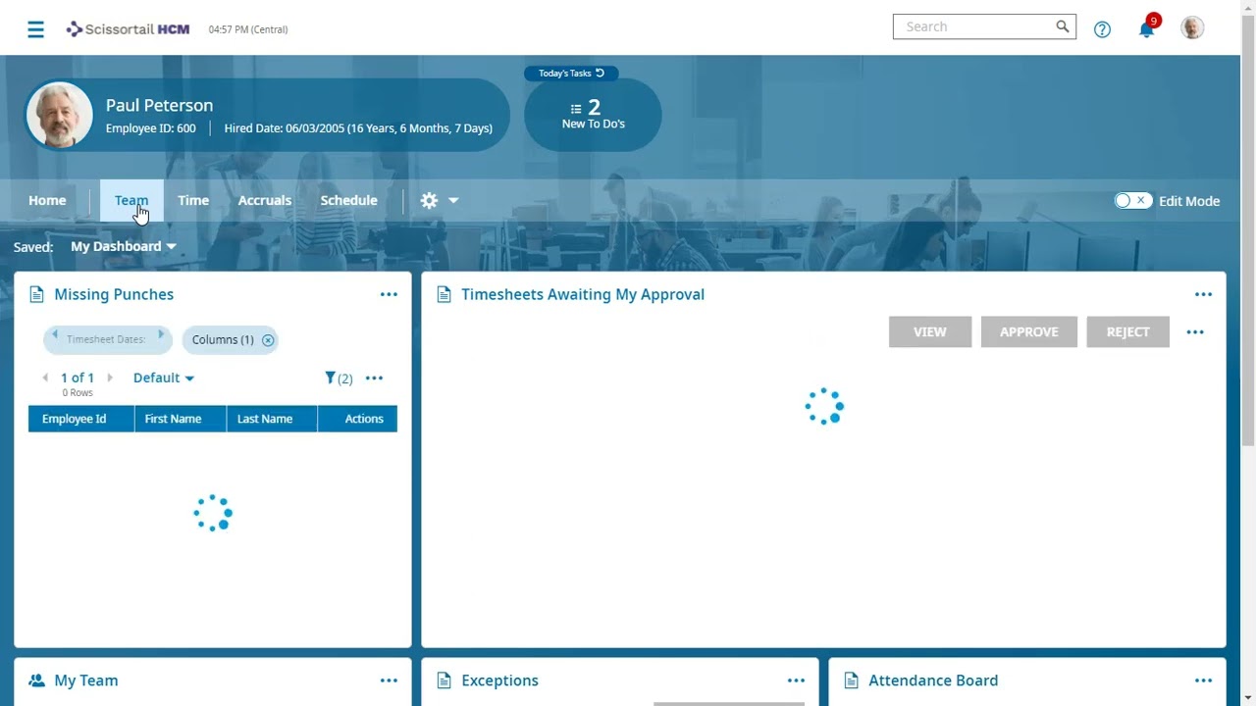The image size is (1256, 706).
Task: Go to previous Timesheet Dates period
Action: pyautogui.click(x=55, y=334)
